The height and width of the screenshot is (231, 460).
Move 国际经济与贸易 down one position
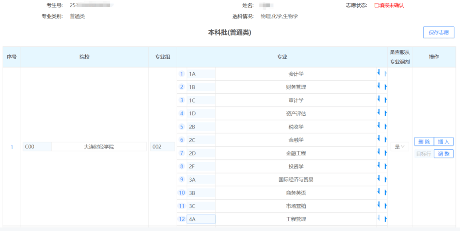[x=379, y=178]
